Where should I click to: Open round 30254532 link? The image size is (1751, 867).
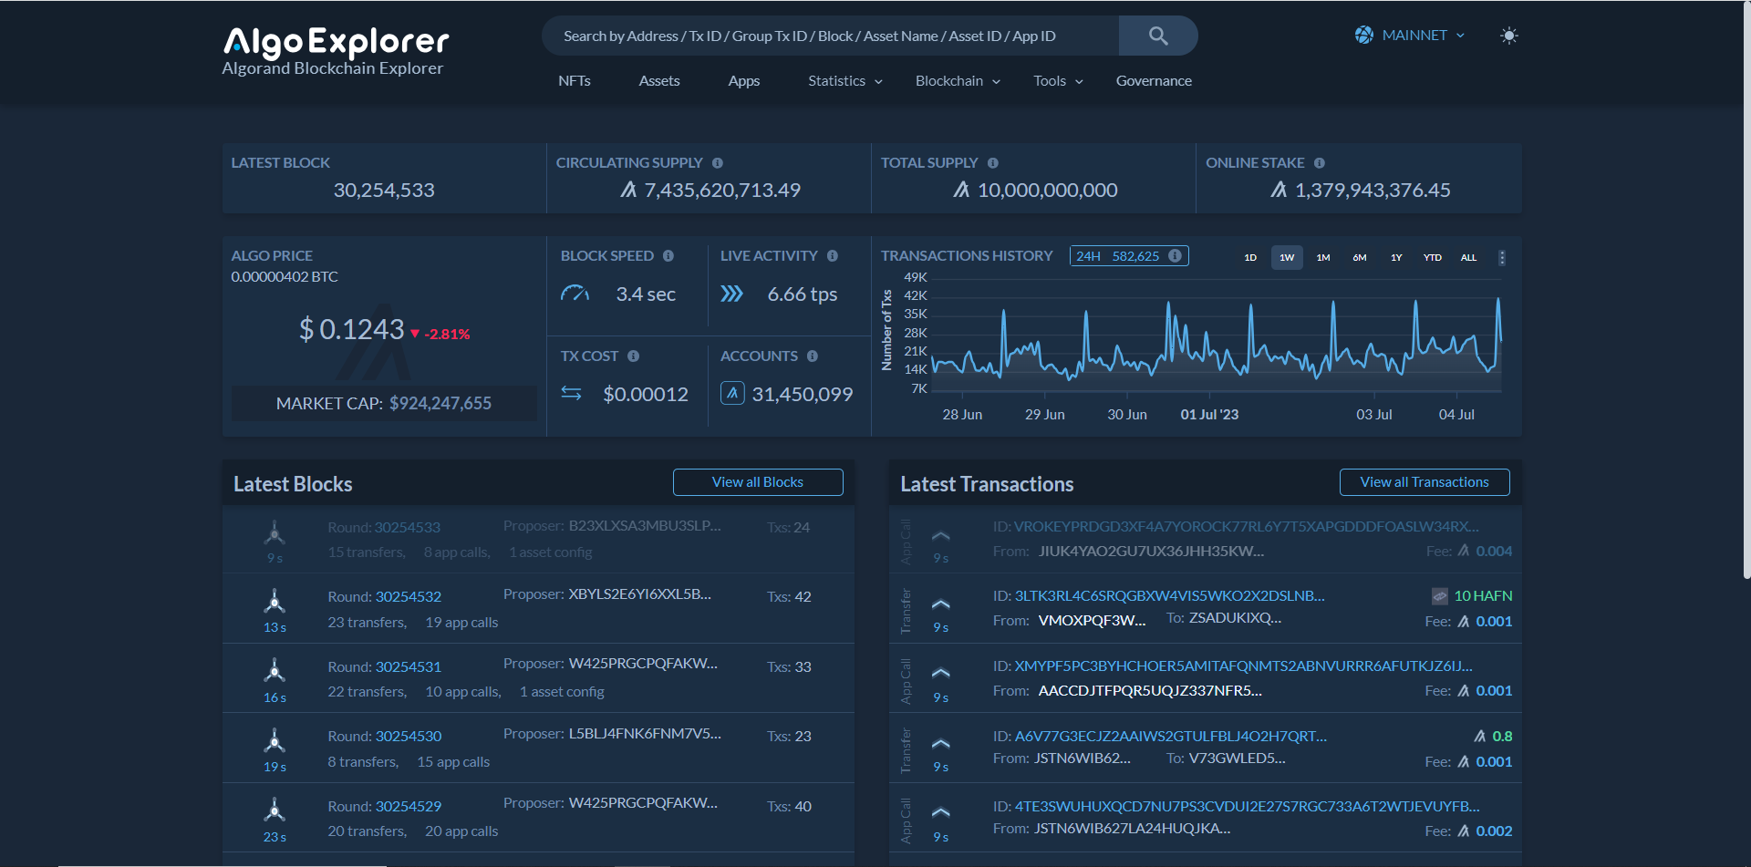coord(409,597)
